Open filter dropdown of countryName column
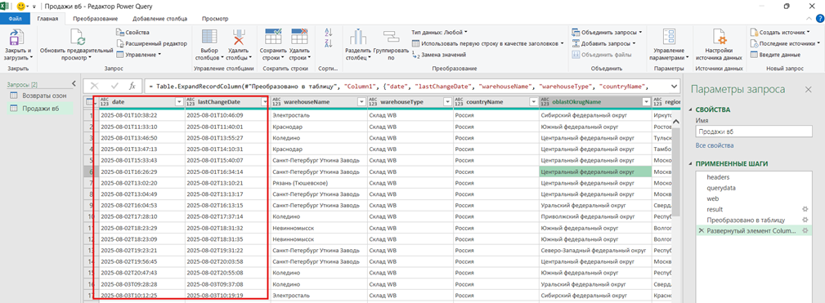The width and height of the screenshot is (825, 303). point(534,102)
